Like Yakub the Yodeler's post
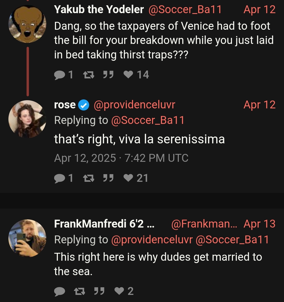284x302 pixels. [129, 75]
